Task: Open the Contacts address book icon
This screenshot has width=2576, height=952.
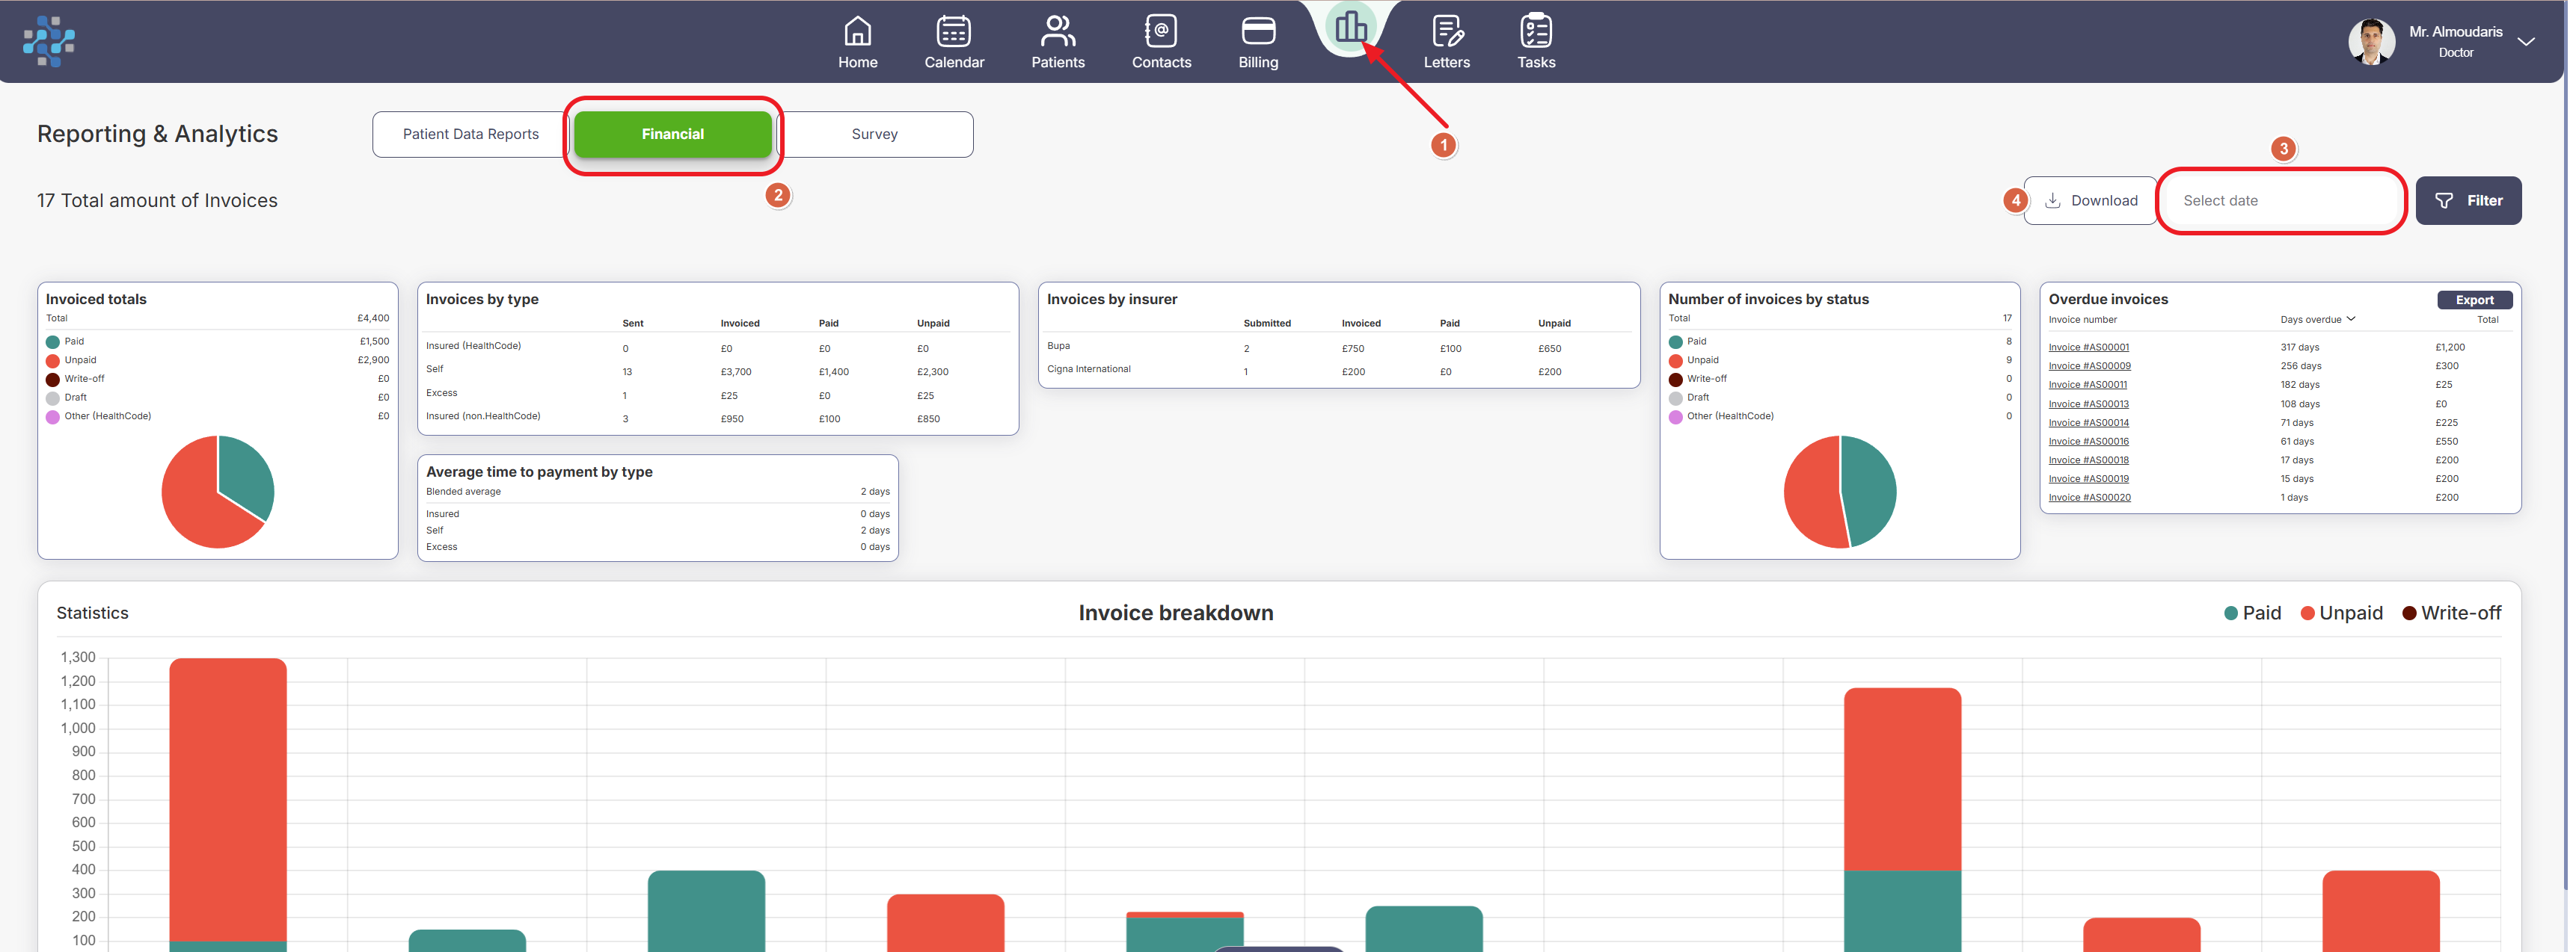Action: pos(1160,32)
